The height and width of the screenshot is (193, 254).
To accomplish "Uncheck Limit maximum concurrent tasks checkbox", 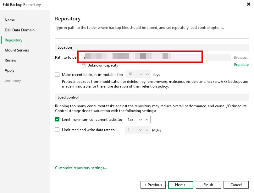I will pyautogui.click(x=57, y=119).
